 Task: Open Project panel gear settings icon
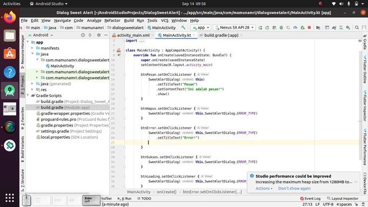[x=99, y=35]
